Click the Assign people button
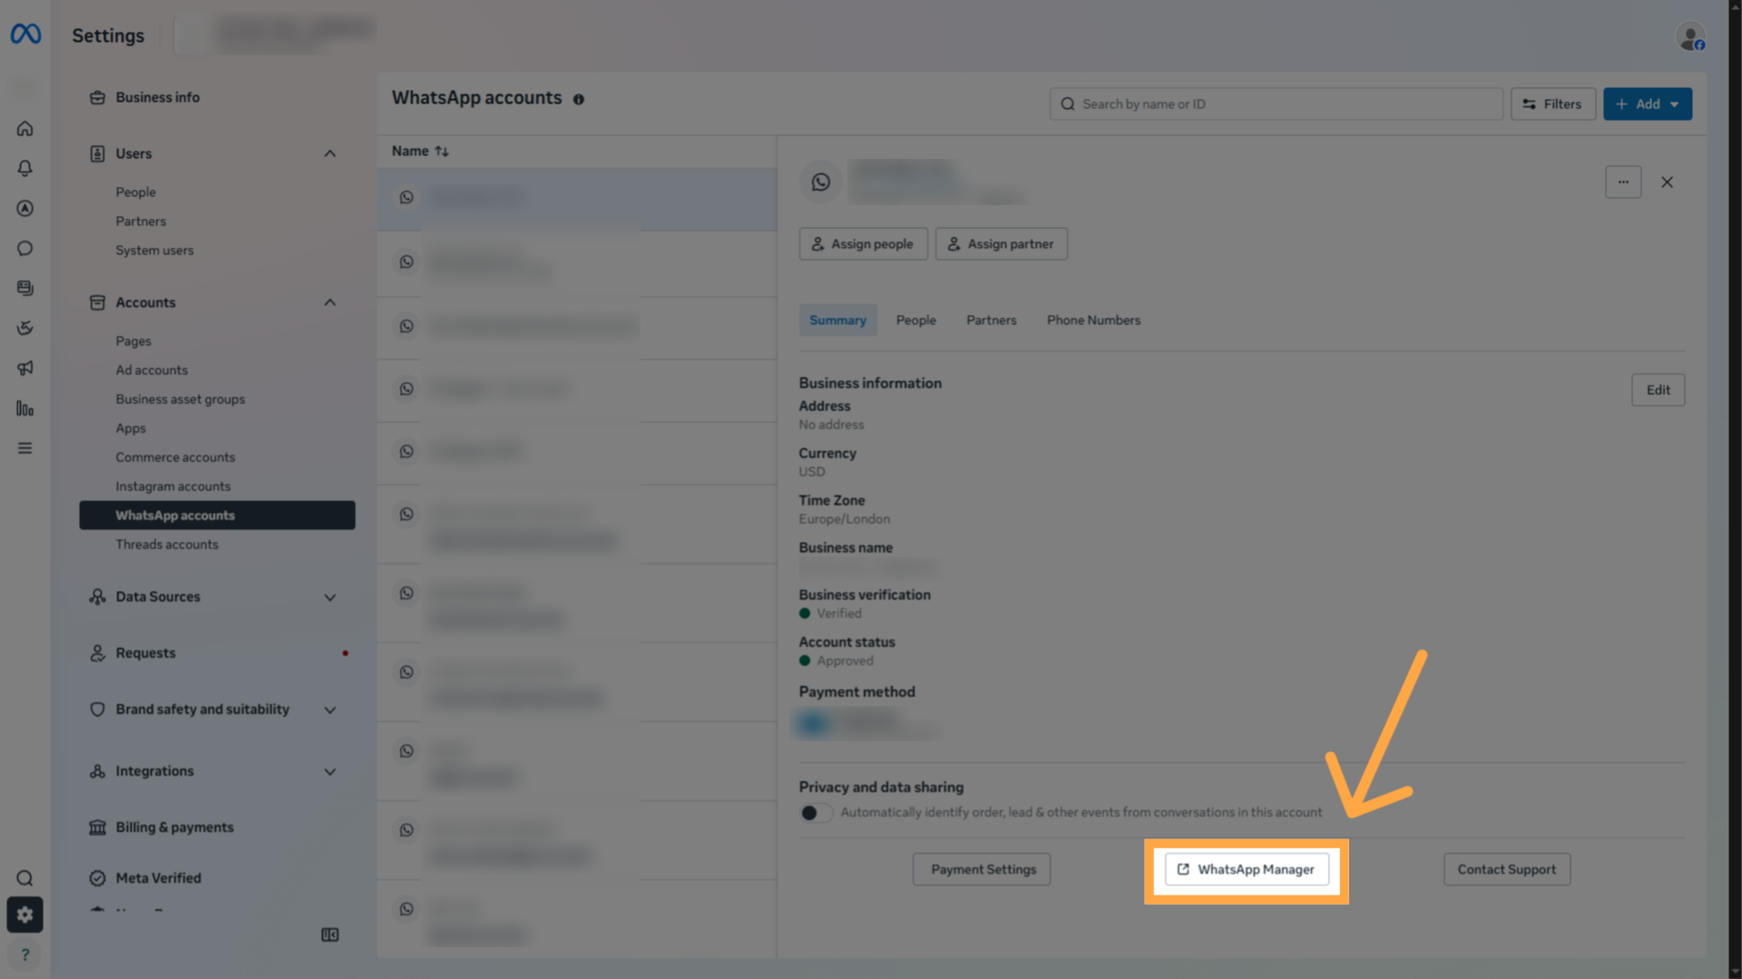This screenshot has height=979, width=1742. click(863, 244)
